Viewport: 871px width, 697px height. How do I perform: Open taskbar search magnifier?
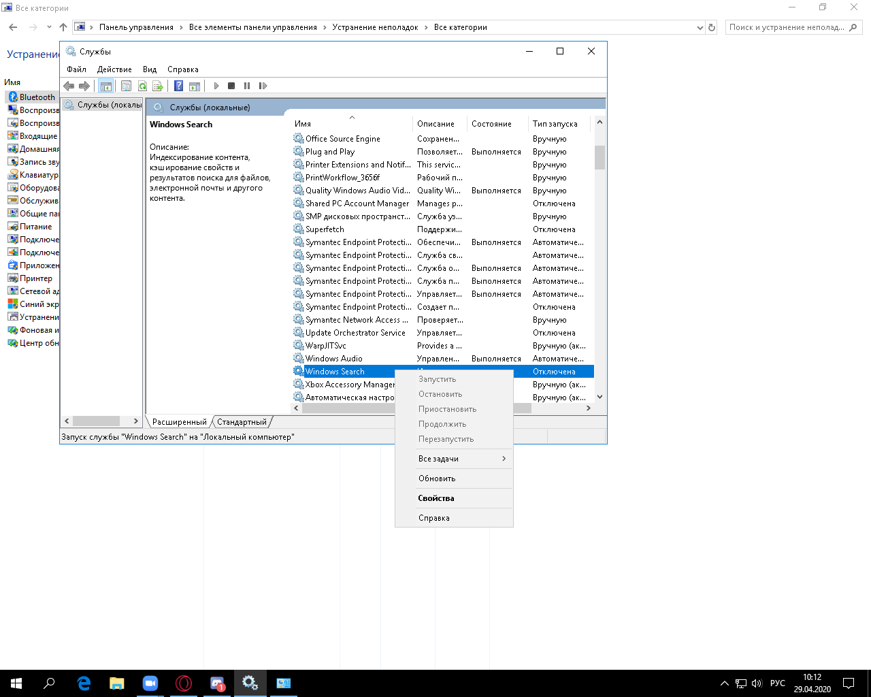click(x=49, y=683)
